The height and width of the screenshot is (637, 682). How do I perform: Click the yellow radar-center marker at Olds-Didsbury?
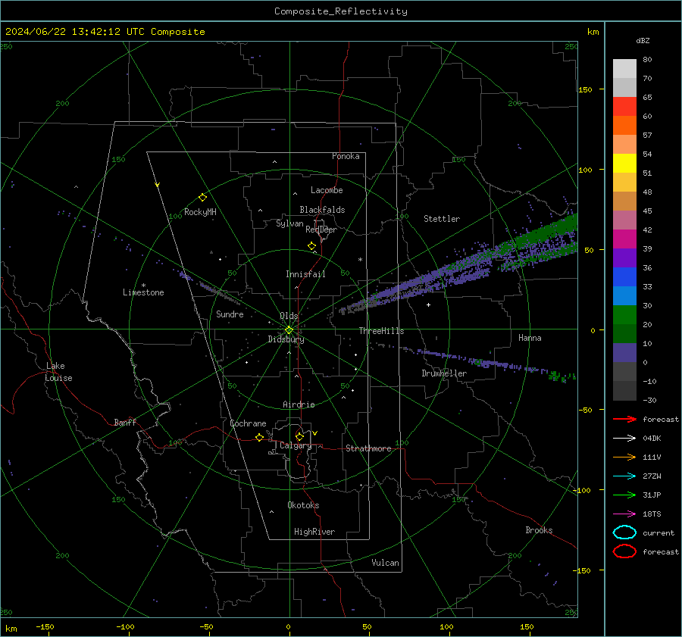click(x=289, y=330)
